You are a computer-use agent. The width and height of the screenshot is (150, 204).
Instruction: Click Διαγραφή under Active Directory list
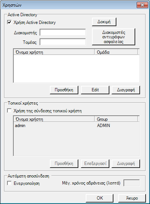coord(126,90)
